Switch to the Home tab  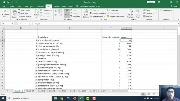[12, 6]
